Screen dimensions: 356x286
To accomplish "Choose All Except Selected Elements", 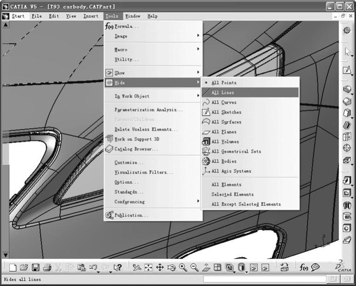I will [x=250, y=204].
